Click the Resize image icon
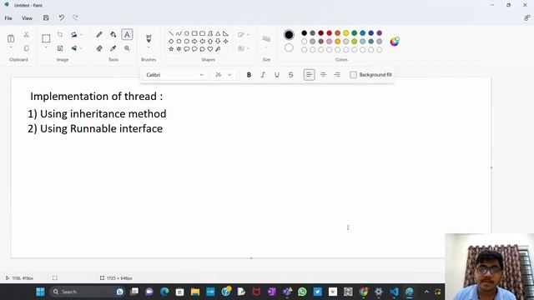The image size is (534, 300). point(60,48)
